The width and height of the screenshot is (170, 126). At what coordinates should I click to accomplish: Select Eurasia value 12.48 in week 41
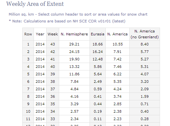(98, 59)
